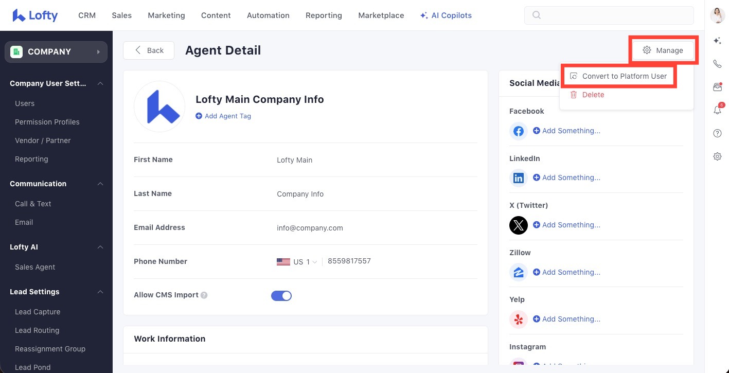
Task: Add a Zillow link
Action: 566,272
